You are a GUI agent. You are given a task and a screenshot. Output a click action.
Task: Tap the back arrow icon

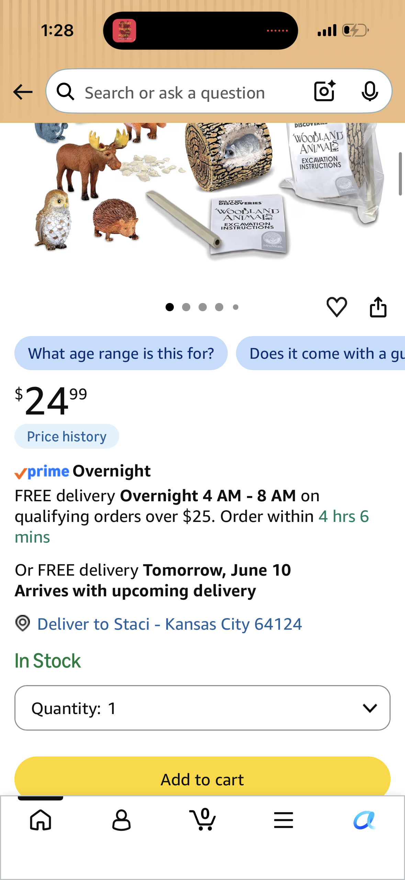pos(23,92)
